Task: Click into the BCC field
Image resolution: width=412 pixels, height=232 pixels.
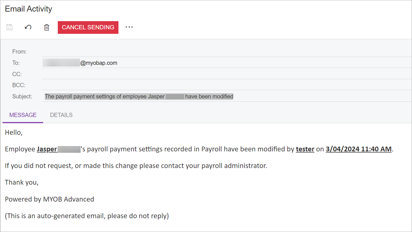Action: pos(169,85)
